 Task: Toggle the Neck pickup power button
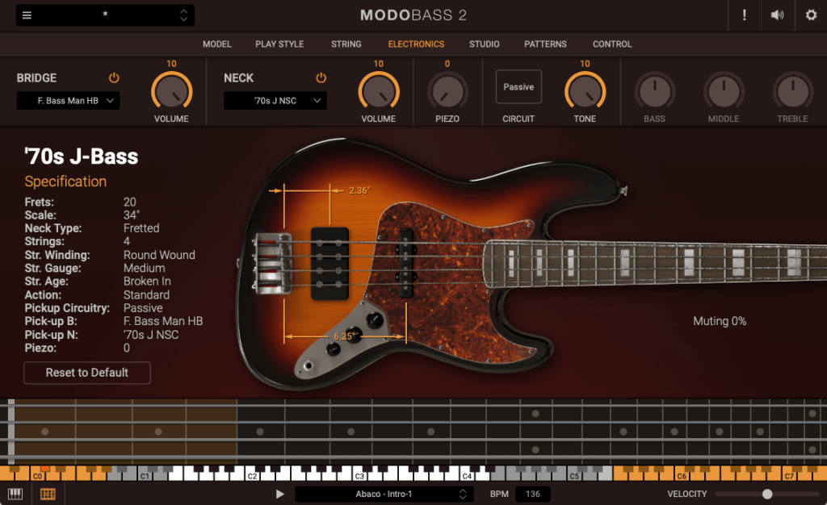click(321, 78)
